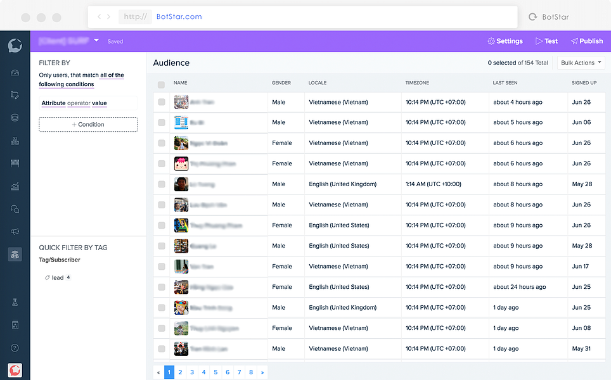Check the row with timezone 1:14 AM
611x380 pixels.
point(162,184)
